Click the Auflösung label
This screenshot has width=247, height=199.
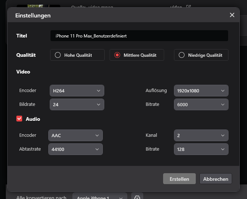pyautogui.click(x=156, y=91)
